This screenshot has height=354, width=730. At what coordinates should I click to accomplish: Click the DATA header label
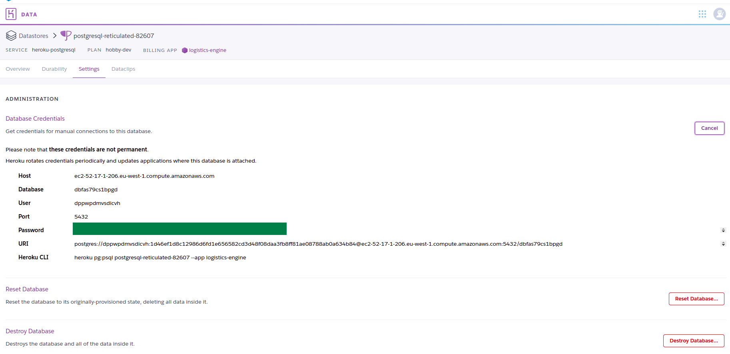(29, 14)
